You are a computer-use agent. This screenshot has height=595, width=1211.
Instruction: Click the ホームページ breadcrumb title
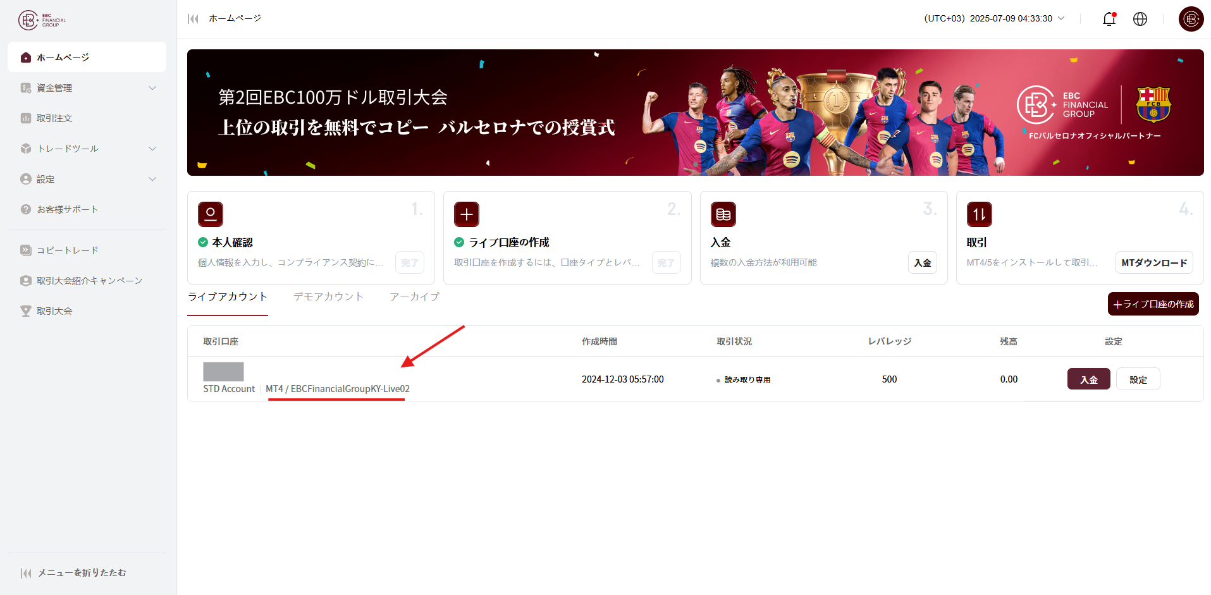click(235, 18)
